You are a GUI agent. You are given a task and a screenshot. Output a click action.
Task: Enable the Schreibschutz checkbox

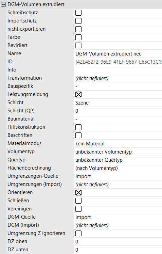click(78, 13)
